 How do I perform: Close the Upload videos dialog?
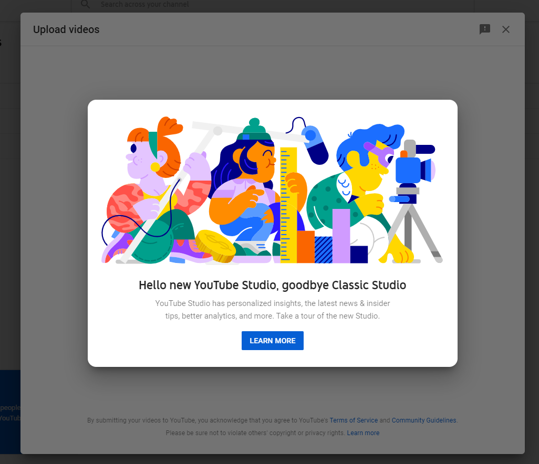[x=506, y=29]
